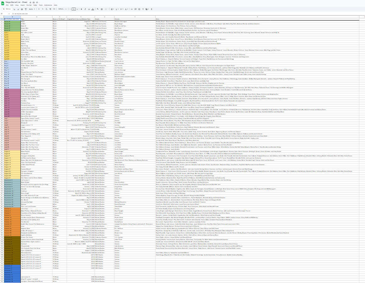Open the Functions sigma menu

pos(152,9)
